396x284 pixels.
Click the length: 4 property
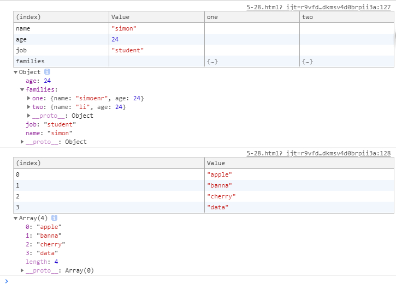pyautogui.click(x=42, y=262)
